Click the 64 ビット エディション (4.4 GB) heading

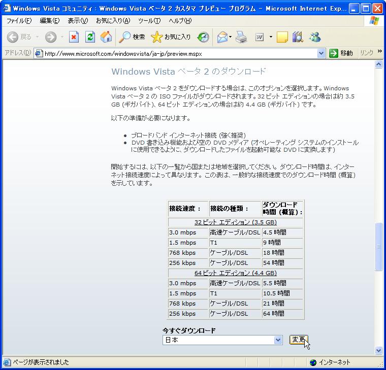[236, 273]
